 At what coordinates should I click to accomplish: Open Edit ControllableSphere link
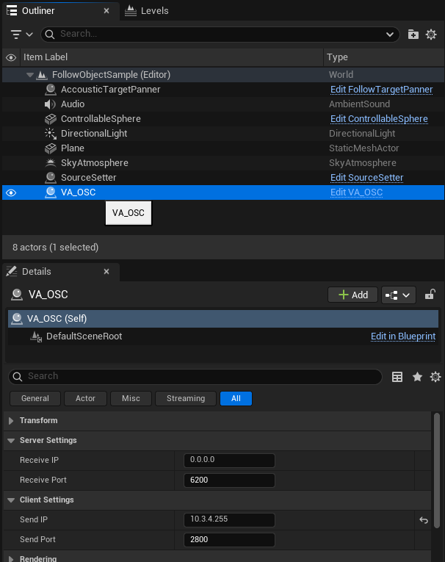point(379,119)
